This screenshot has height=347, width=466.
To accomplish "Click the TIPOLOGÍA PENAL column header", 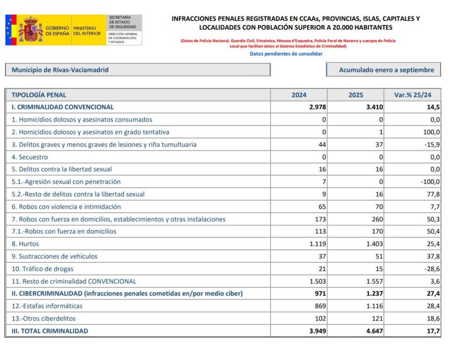I will [39, 95].
